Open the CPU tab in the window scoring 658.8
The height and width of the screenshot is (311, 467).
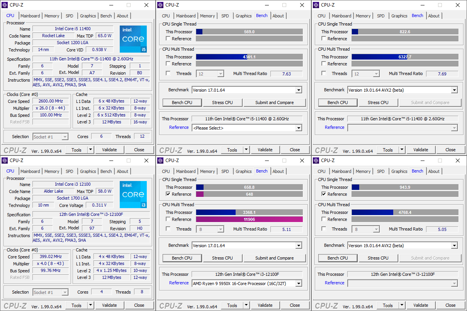(166, 171)
